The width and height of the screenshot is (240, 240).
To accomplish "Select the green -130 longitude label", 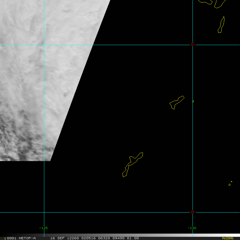I will [x=192, y=228].
